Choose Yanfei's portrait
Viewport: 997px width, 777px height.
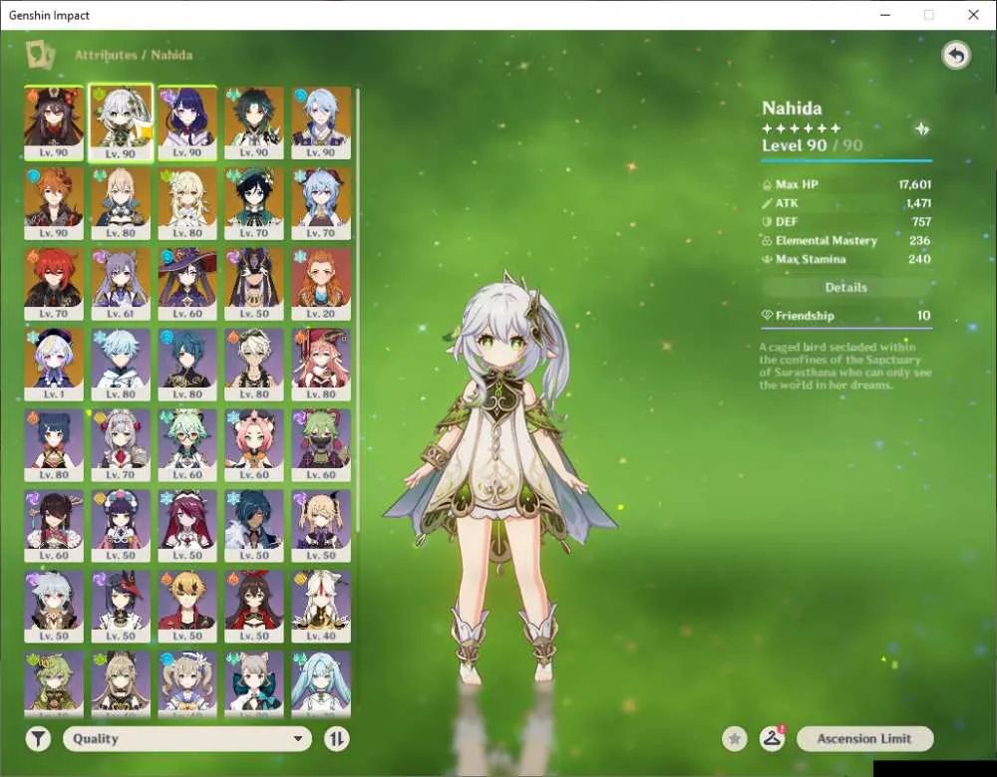[x=321, y=365]
